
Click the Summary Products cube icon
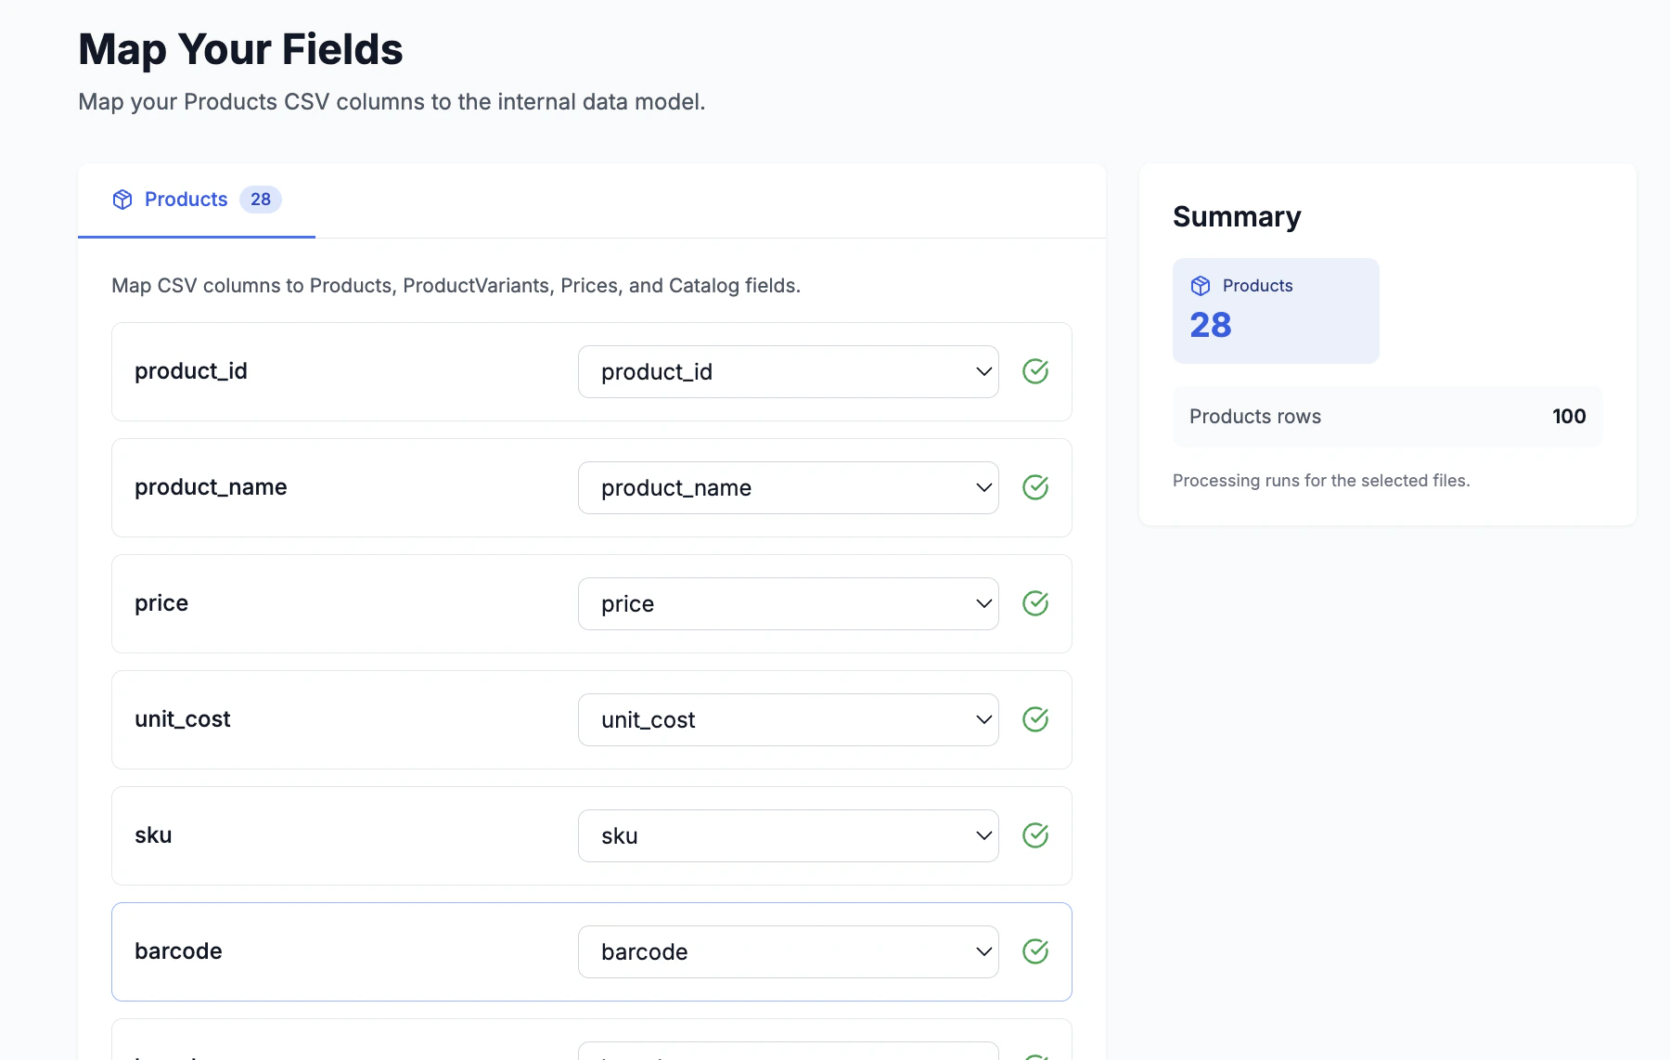click(x=1201, y=286)
